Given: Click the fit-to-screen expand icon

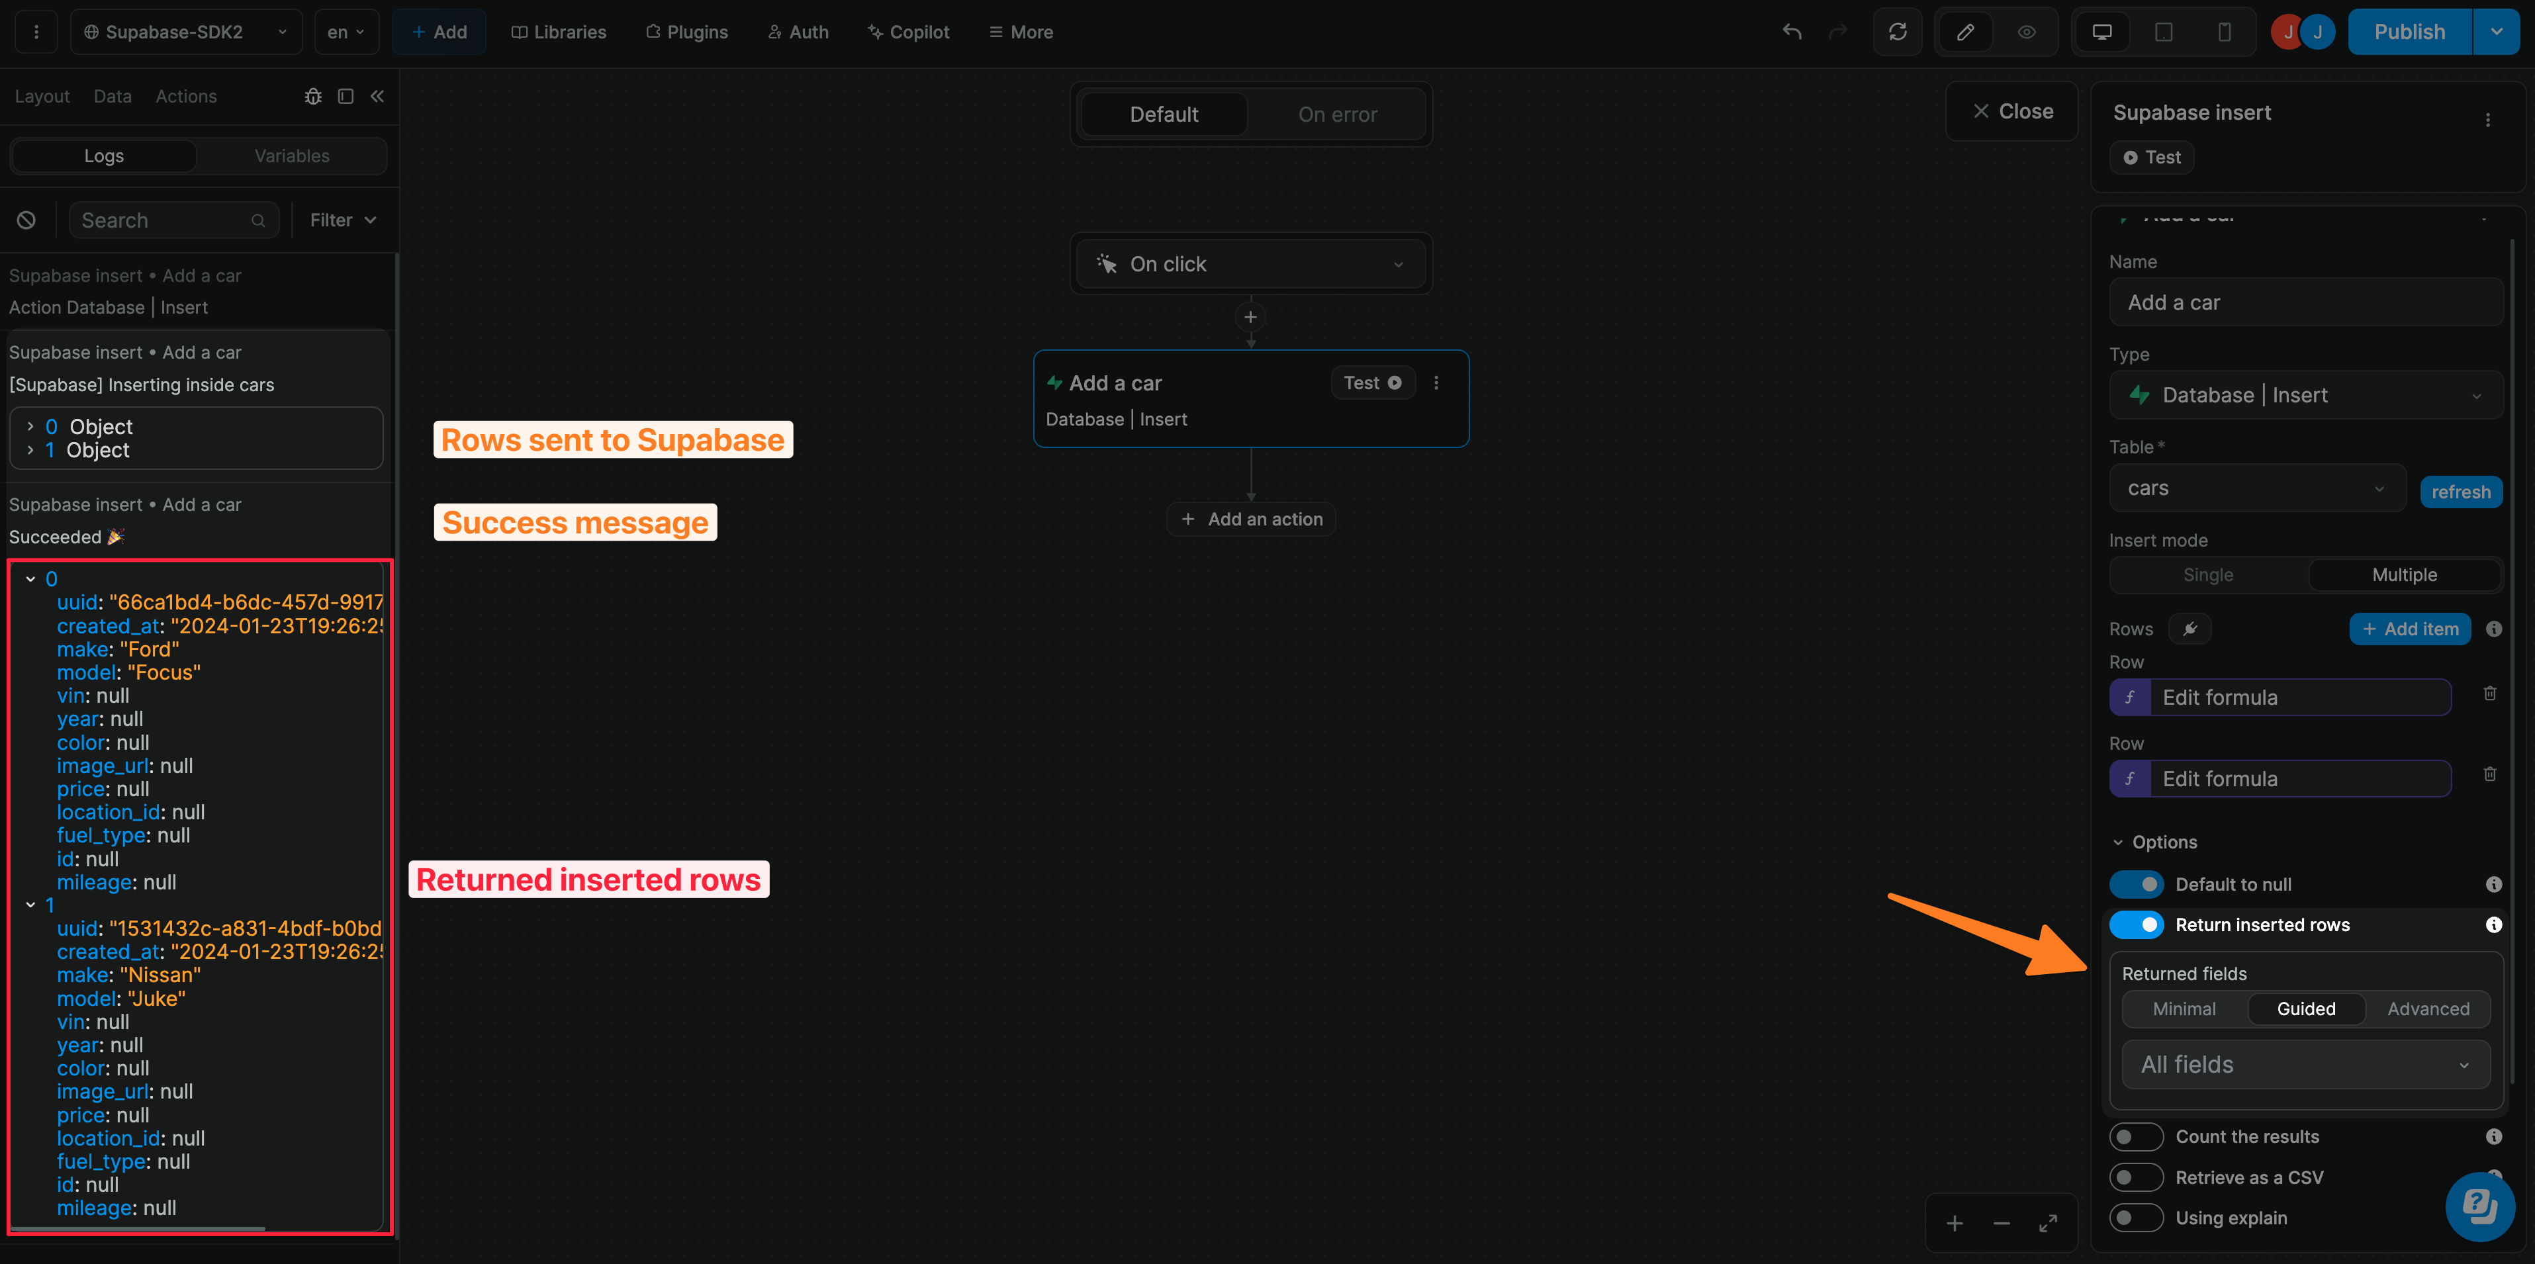Looking at the screenshot, I should [2048, 1223].
